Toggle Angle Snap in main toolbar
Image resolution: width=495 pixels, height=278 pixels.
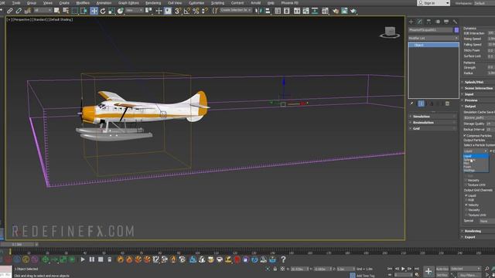pos(187,11)
